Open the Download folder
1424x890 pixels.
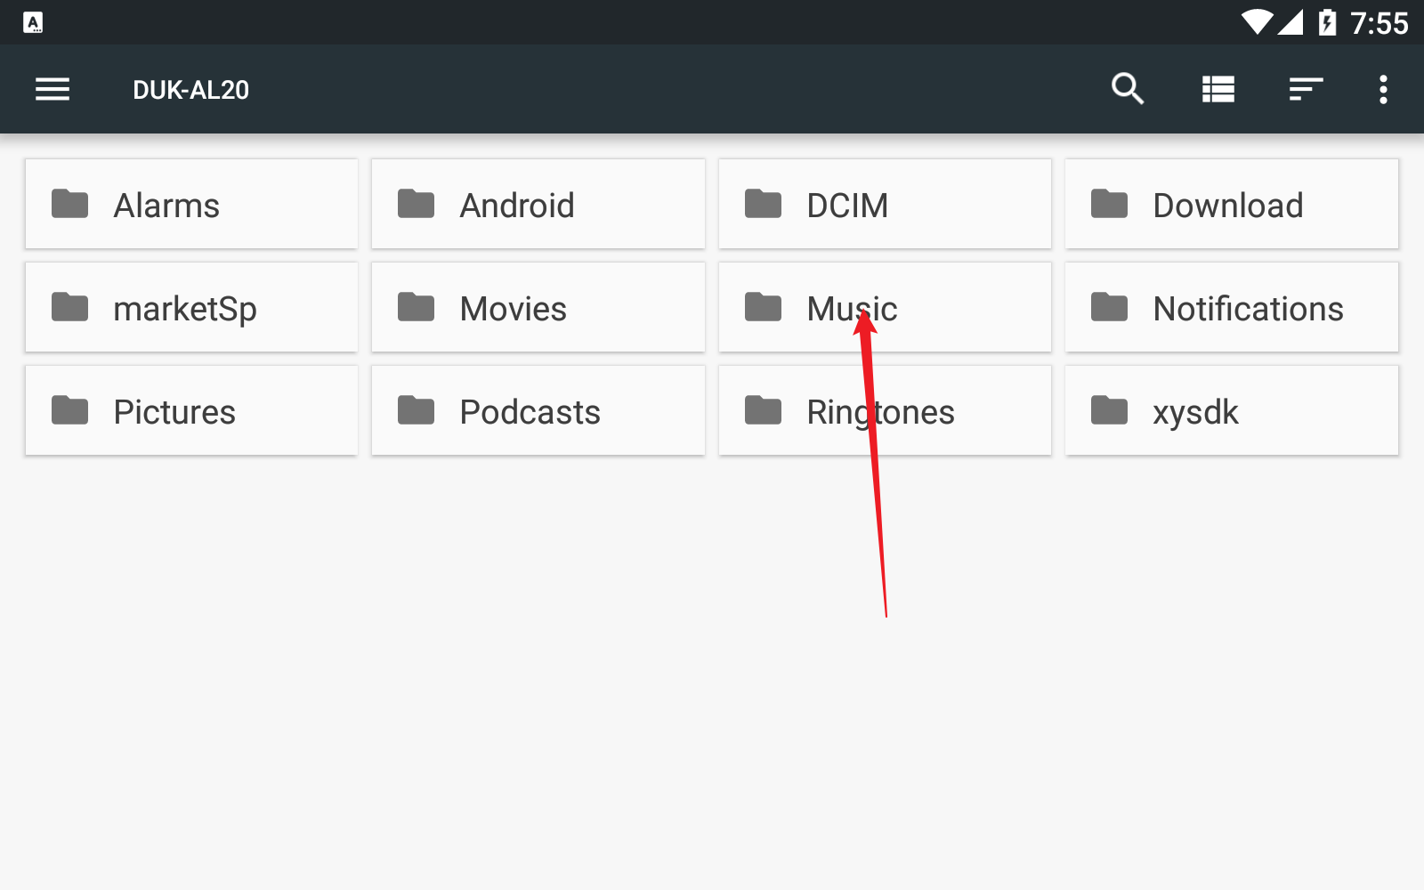[1231, 205]
